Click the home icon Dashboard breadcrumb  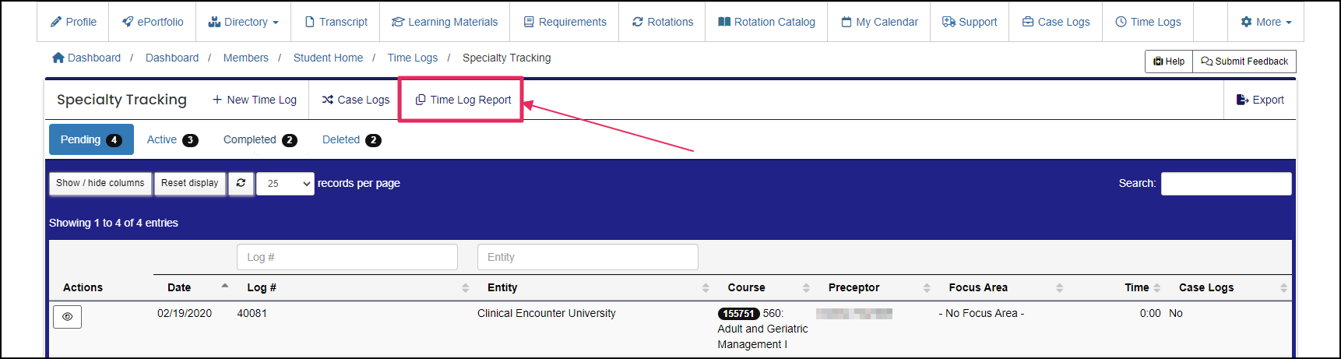click(x=86, y=58)
